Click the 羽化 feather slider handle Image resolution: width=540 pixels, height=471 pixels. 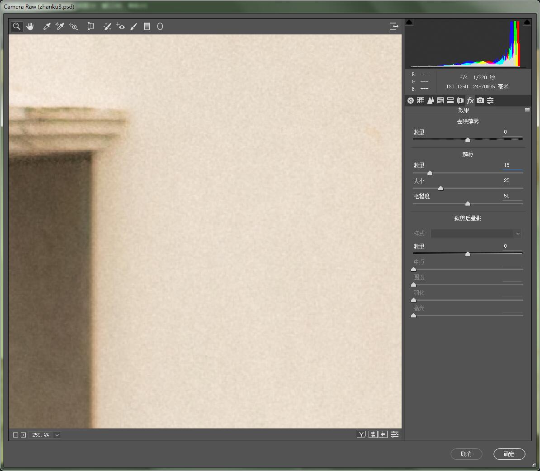click(x=414, y=300)
